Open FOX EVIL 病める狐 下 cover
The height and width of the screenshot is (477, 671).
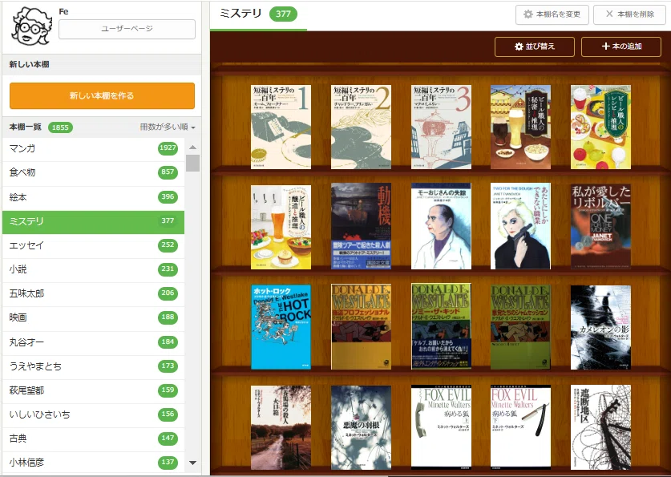click(521, 427)
